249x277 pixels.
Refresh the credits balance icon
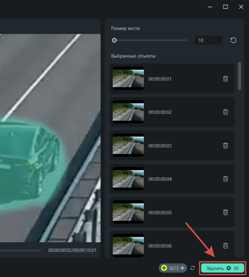[x=193, y=268]
